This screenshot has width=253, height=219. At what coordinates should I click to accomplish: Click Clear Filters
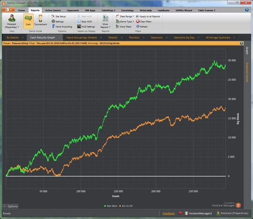click(143, 21)
